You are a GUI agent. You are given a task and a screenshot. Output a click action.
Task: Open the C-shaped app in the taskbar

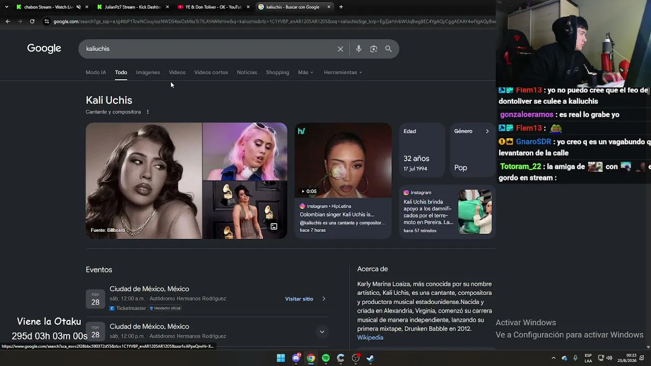tap(341, 358)
